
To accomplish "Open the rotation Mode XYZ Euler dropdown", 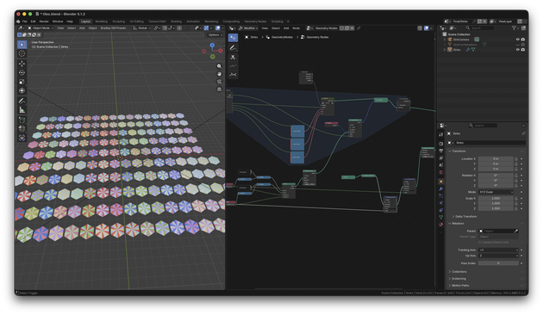I will tap(496, 192).
